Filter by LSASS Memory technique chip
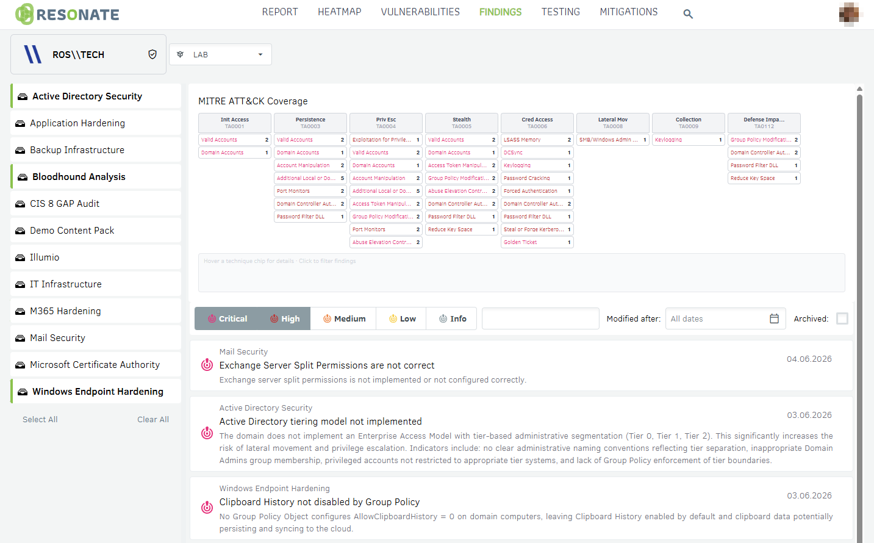The height and width of the screenshot is (543, 874). pyautogui.click(x=537, y=140)
